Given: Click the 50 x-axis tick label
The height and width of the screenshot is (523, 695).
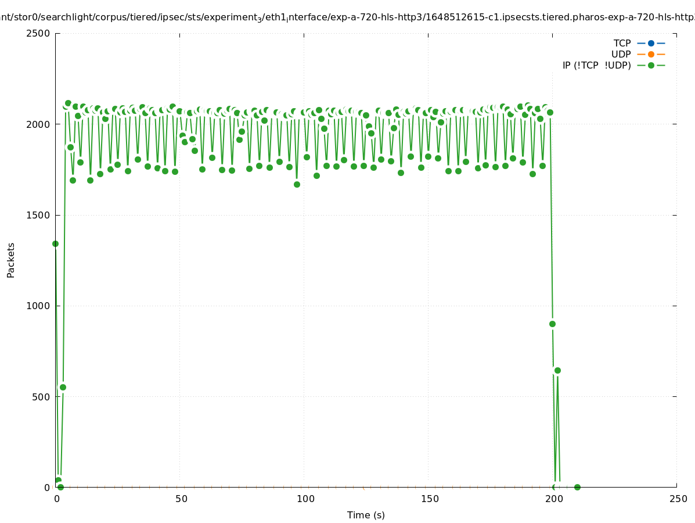Looking at the screenshot, I should click(181, 499).
